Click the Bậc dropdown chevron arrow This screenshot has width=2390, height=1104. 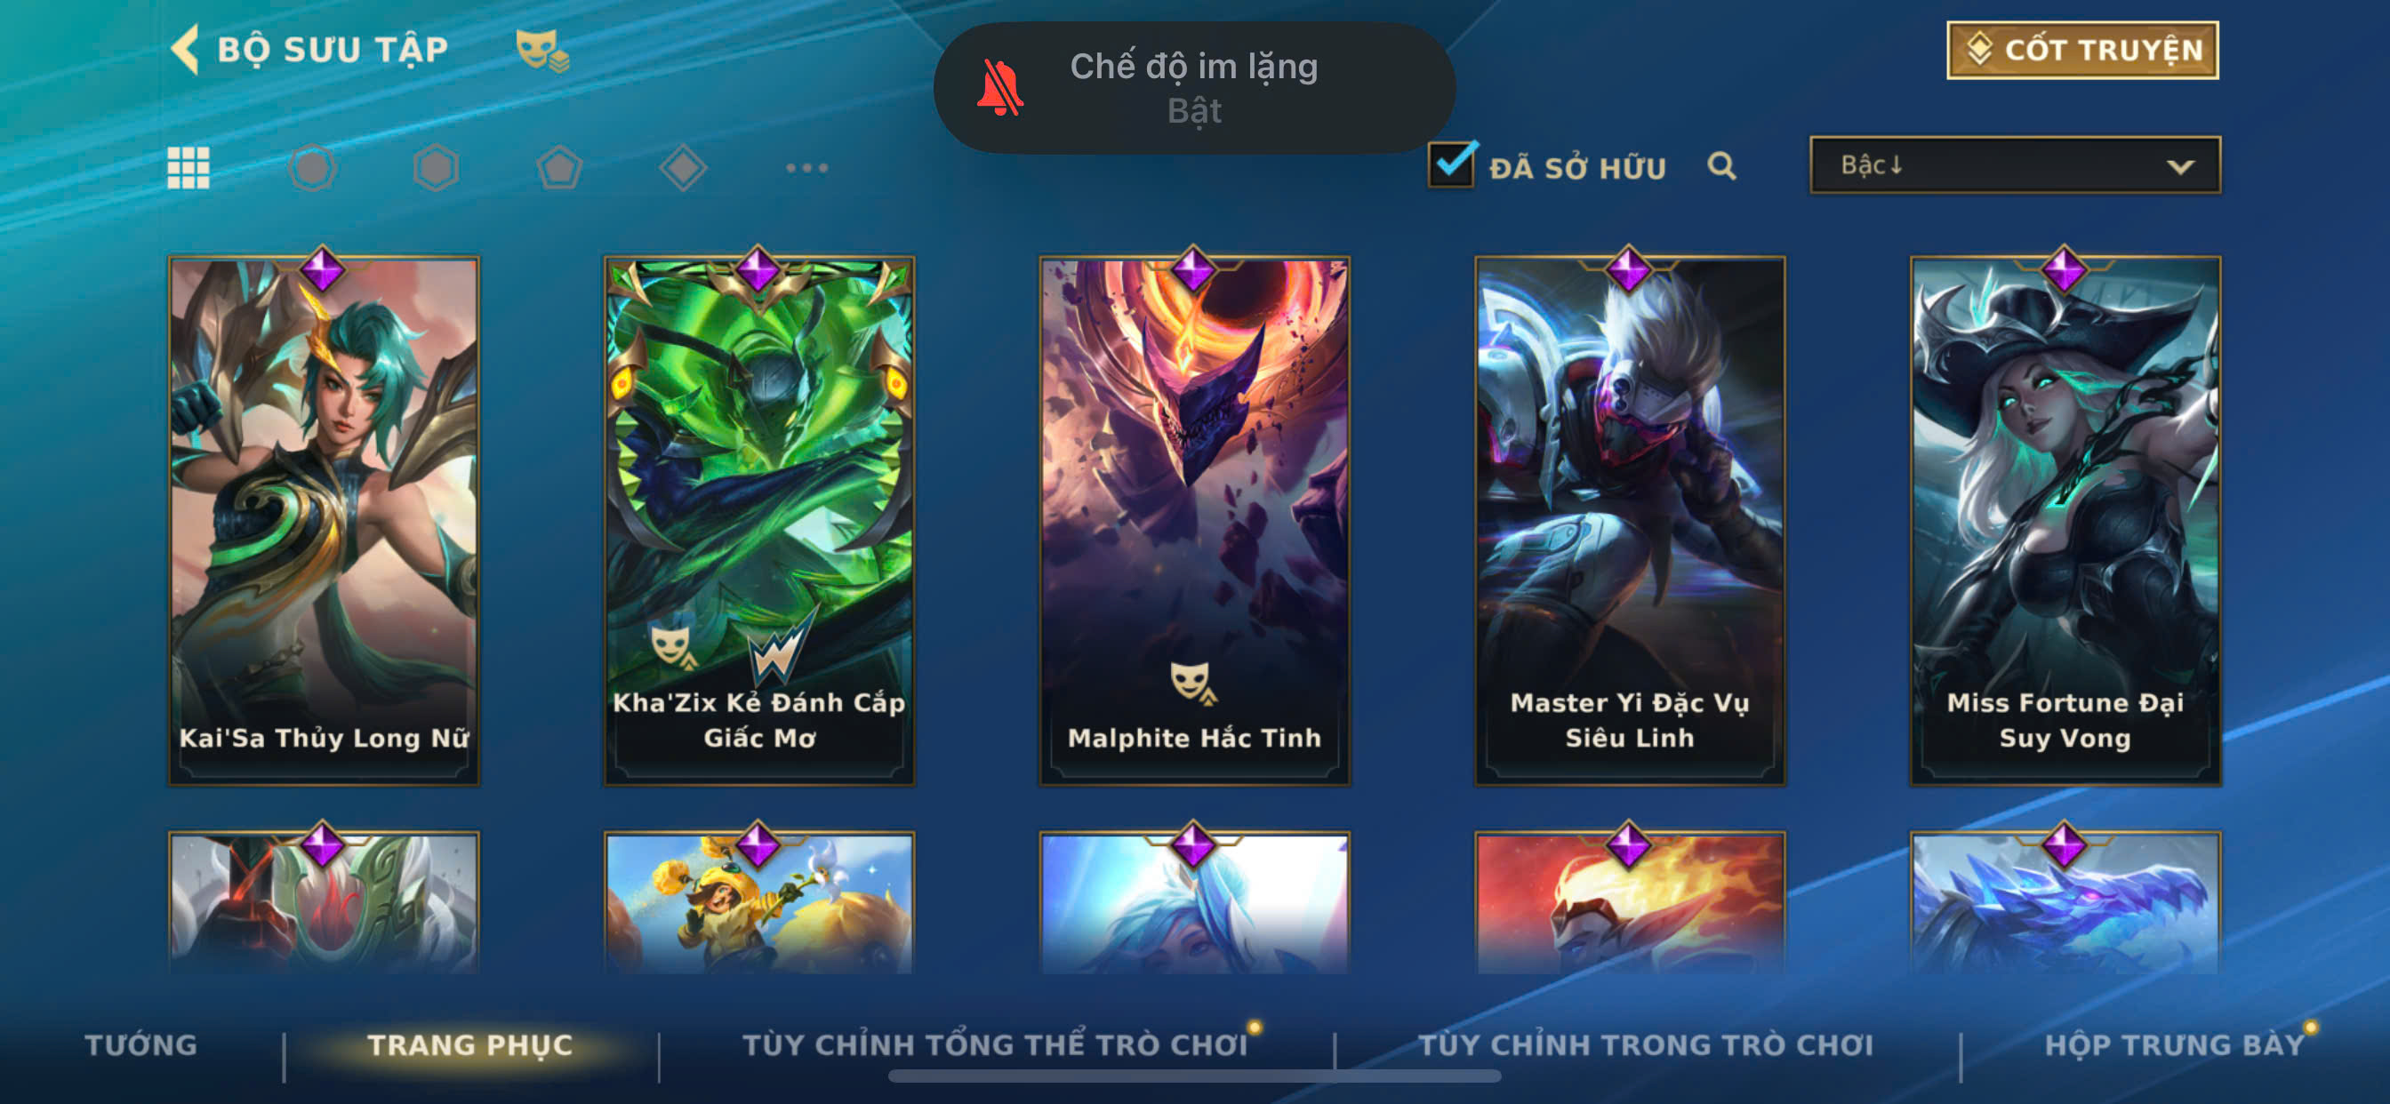tap(2180, 167)
